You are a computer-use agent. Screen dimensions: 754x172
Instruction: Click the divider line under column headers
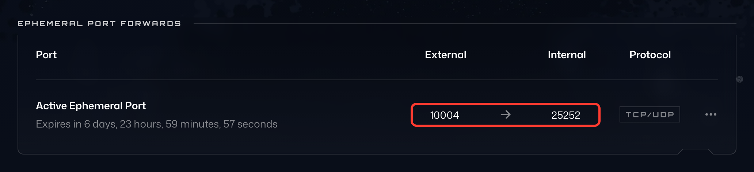tap(377, 80)
